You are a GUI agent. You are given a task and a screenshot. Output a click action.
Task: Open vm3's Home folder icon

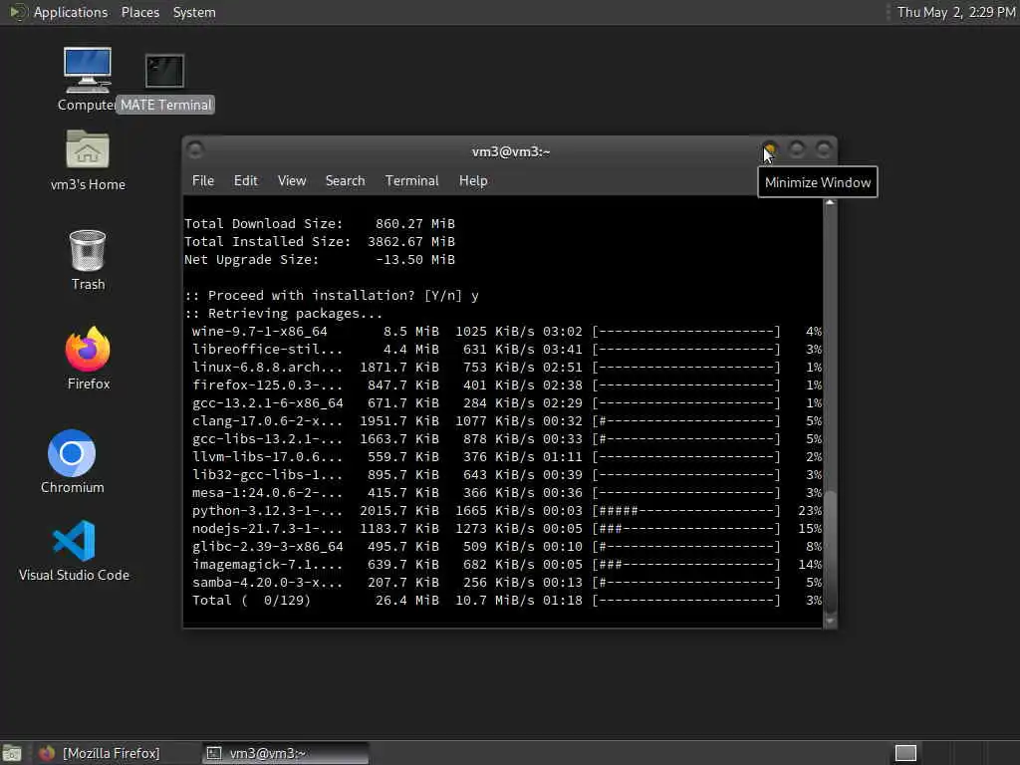tap(88, 160)
